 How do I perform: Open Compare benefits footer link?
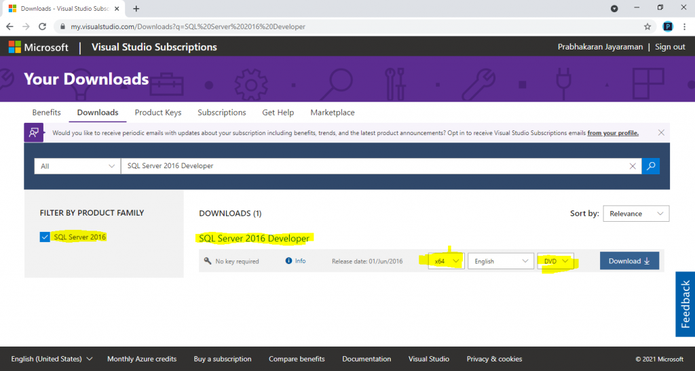pyautogui.click(x=297, y=359)
